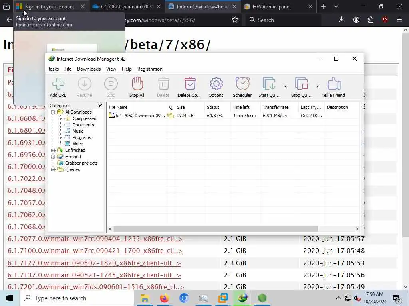This screenshot has width=409, height=306.
Task: Sort by Size column header
Action: (190, 107)
